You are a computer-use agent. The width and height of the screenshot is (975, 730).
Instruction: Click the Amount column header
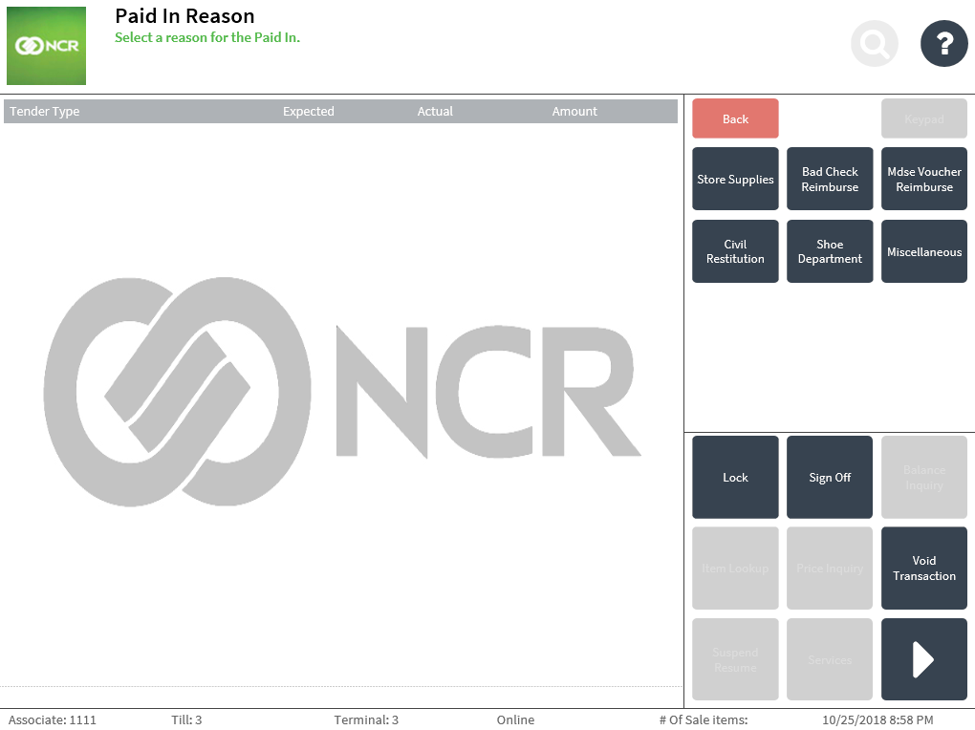click(x=574, y=112)
